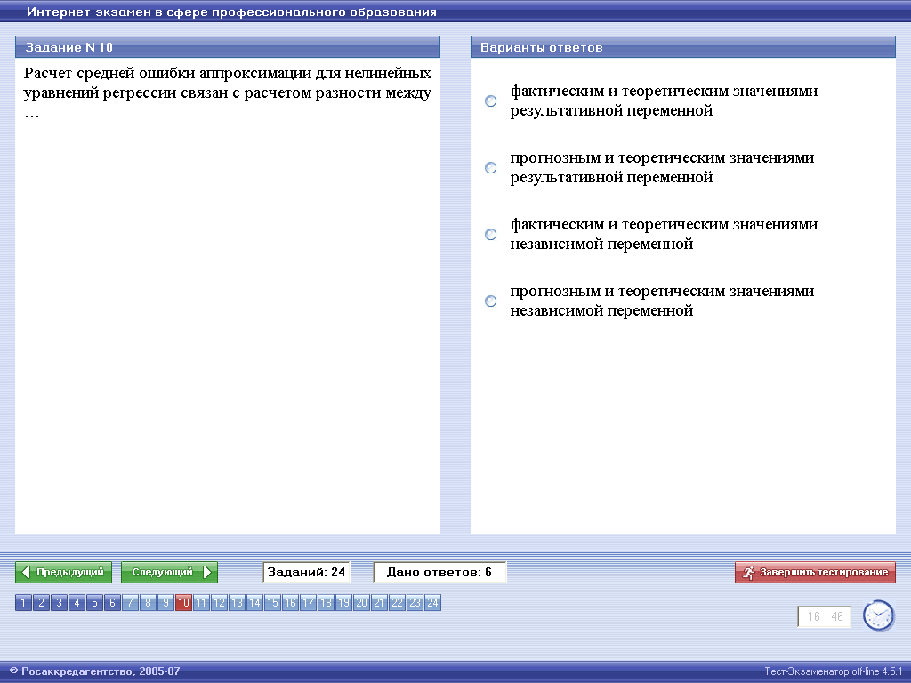The width and height of the screenshot is (911, 683).
Task: Jump to question 1
Action: (x=23, y=603)
